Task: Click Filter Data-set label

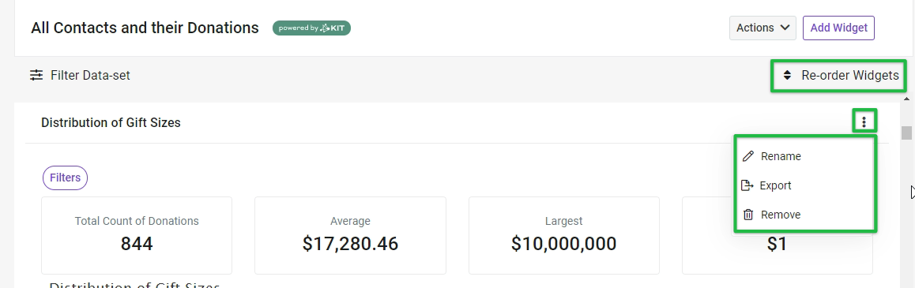Action: pyautogui.click(x=90, y=75)
